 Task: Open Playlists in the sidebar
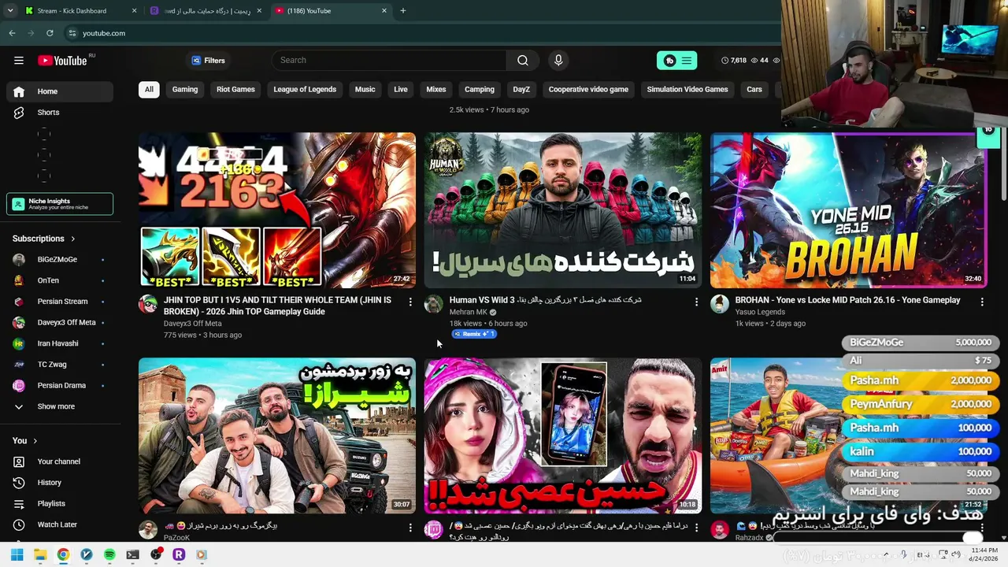pyautogui.click(x=60, y=503)
